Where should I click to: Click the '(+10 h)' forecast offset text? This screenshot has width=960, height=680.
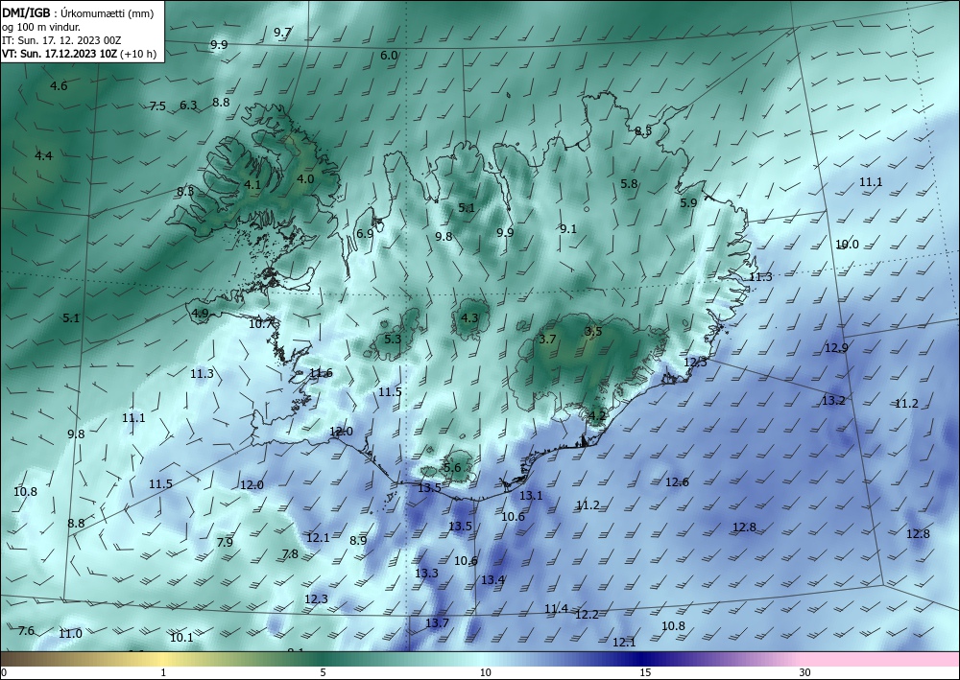138,54
